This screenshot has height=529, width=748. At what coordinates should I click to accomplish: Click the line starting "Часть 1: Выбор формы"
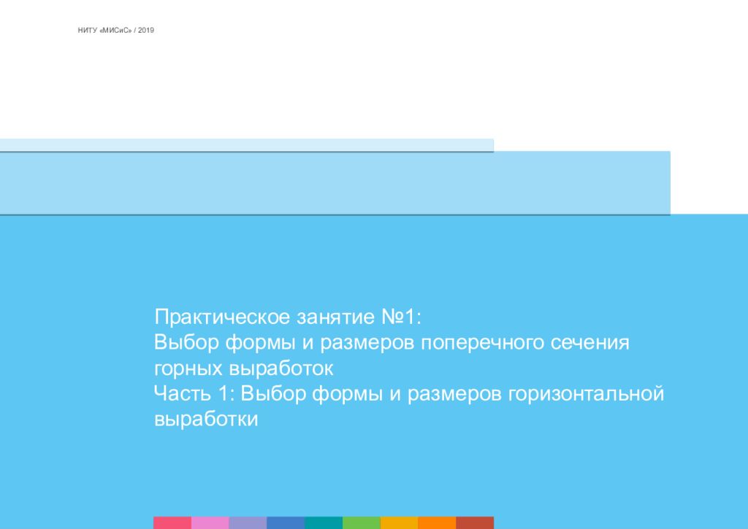point(409,394)
